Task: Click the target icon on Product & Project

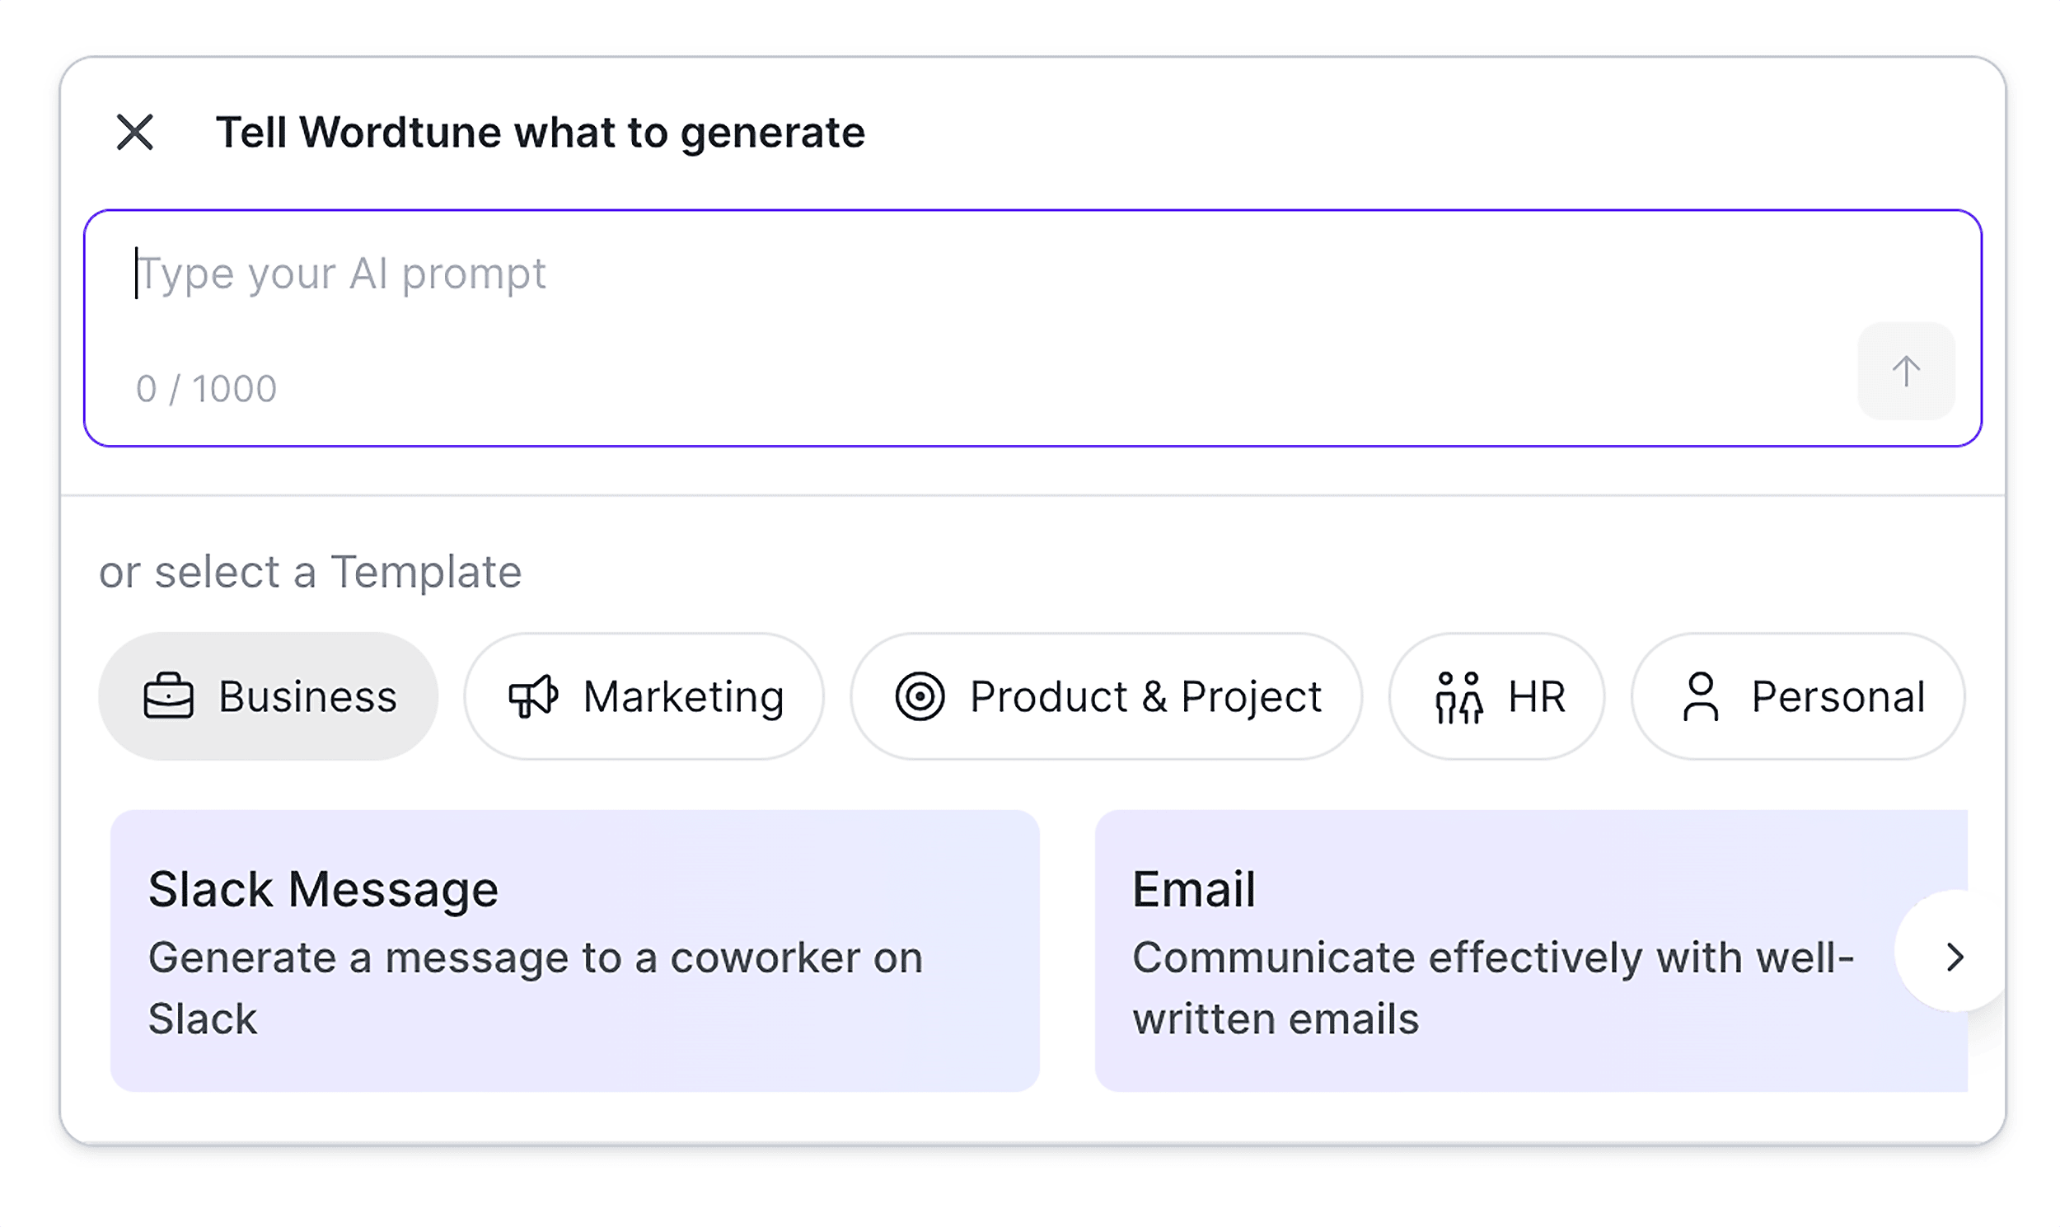Action: (922, 695)
